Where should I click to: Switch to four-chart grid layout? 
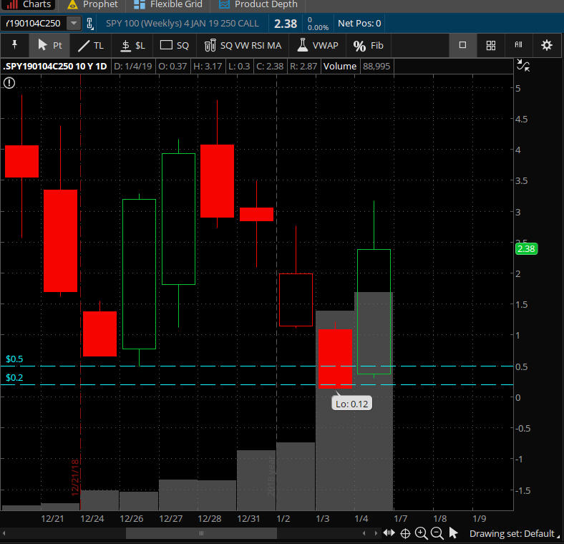pyautogui.click(x=491, y=45)
